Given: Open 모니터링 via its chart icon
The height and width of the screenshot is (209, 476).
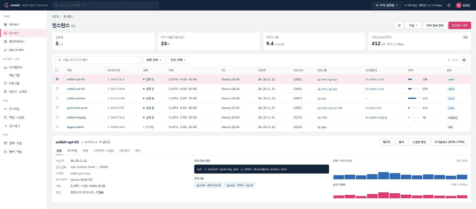Looking at the screenshot, I should tap(5, 108).
